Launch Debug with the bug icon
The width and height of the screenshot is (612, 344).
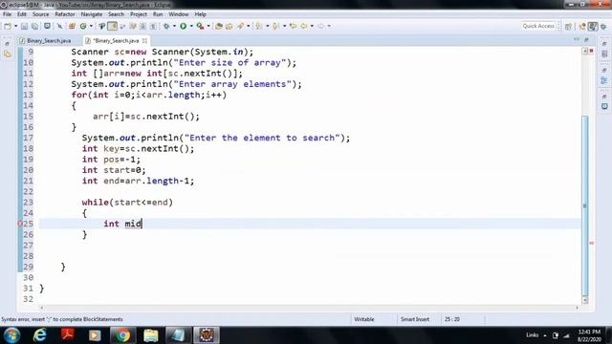click(166, 26)
